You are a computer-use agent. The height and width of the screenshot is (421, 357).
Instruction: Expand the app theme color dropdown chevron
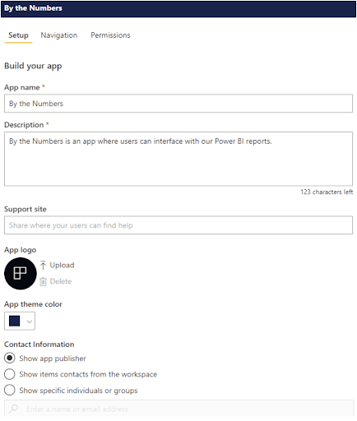tap(30, 322)
